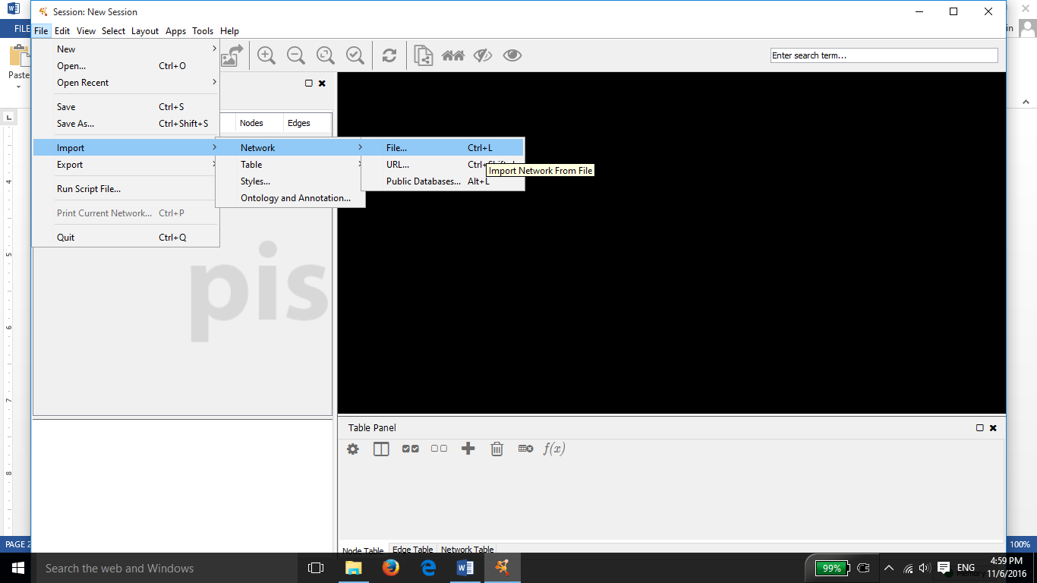1037x583 pixels.
Task: Click the Enter search term field
Action: tap(884, 55)
